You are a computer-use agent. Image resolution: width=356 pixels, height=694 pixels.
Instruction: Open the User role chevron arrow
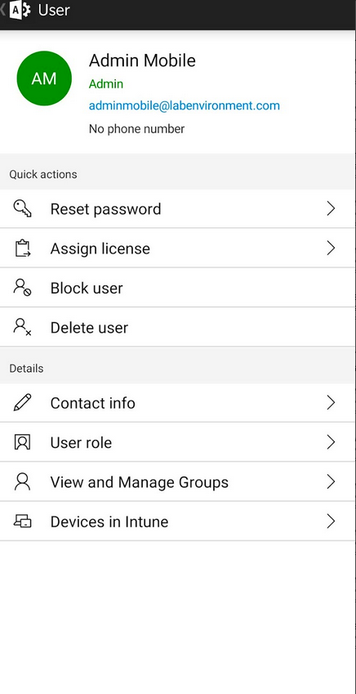331,442
